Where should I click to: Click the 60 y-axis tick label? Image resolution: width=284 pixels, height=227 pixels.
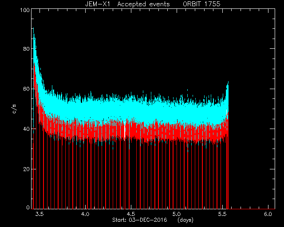[x=26, y=89]
